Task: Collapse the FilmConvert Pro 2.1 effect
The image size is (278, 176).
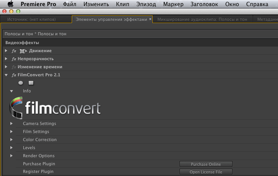Action: [6, 75]
